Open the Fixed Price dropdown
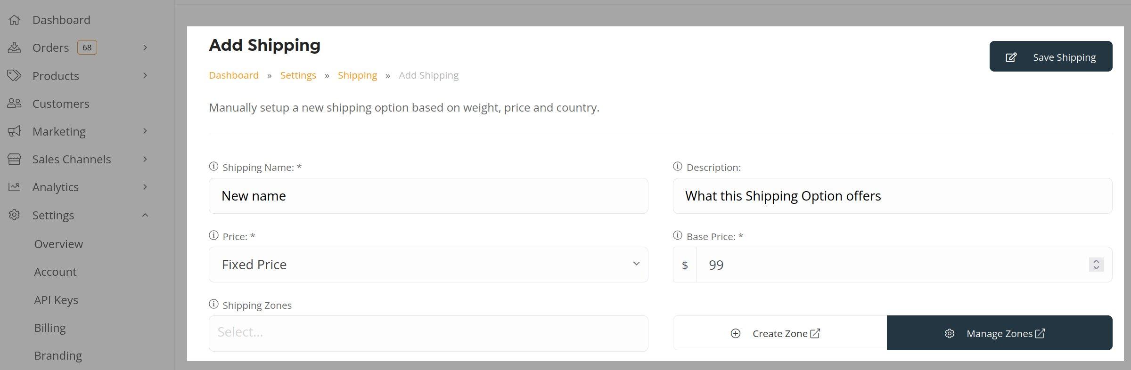Image resolution: width=1131 pixels, height=370 pixels. (428, 265)
